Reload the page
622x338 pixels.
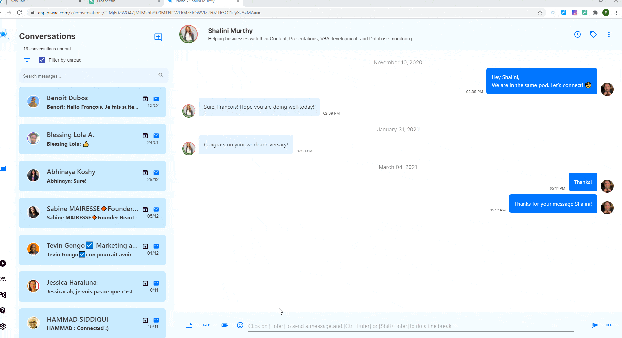19,13
